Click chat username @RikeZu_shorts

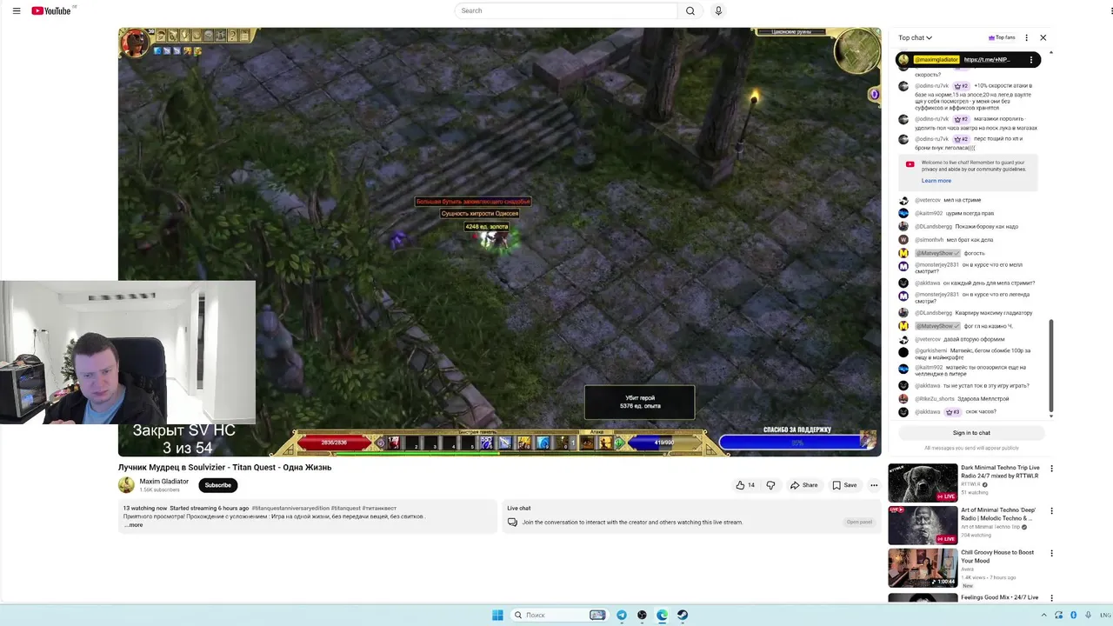click(935, 398)
